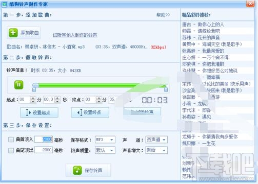
Task: Click the start point slider handle
Action: (x=34, y=89)
